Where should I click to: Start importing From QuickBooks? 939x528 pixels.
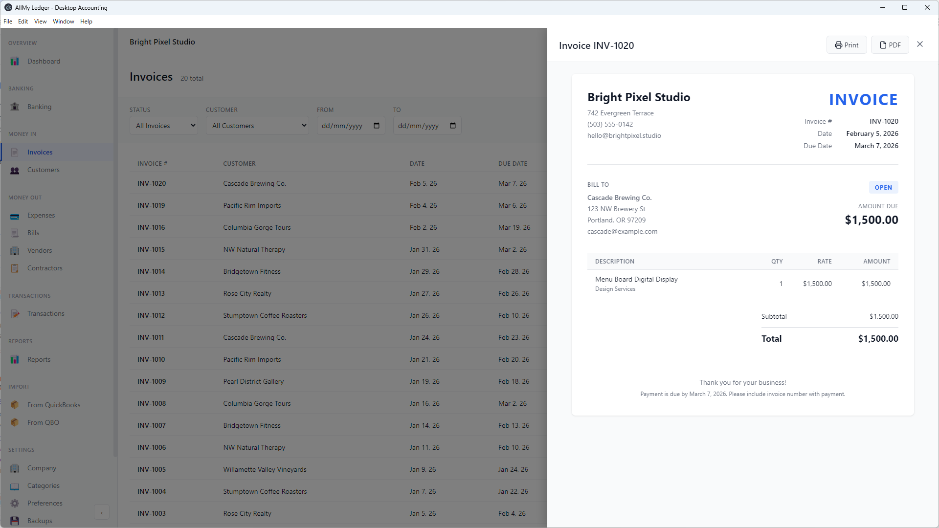(x=54, y=404)
